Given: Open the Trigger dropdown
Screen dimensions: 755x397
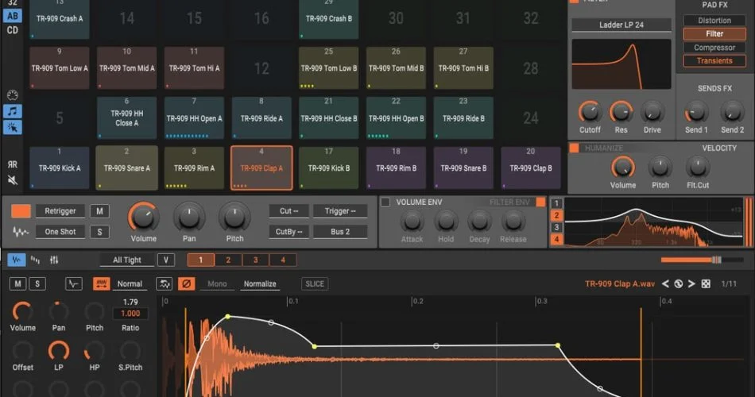Looking at the screenshot, I should click(x=340, y=211).
